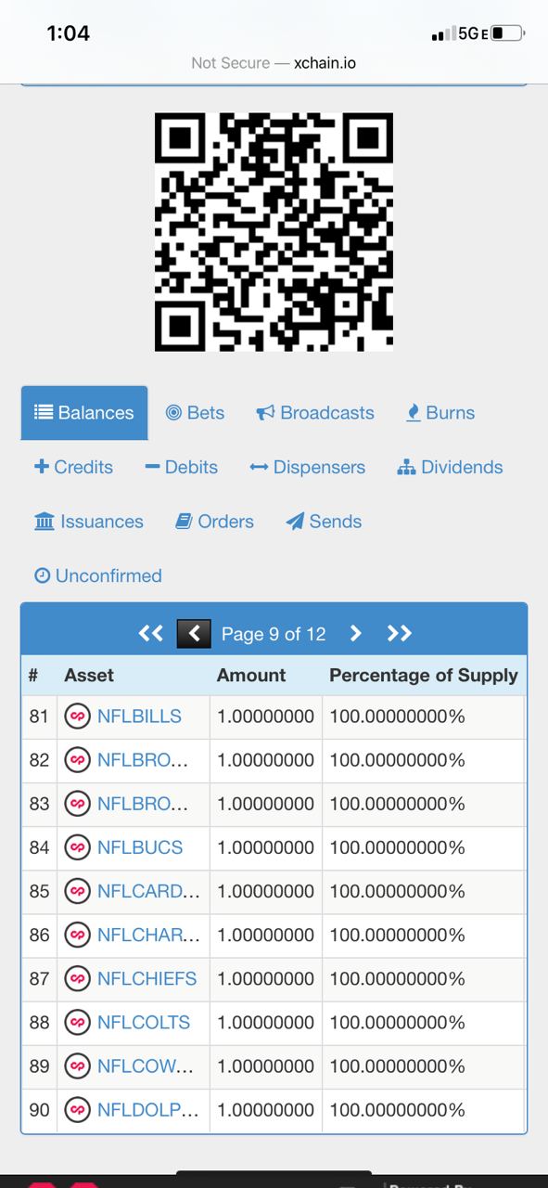
Task: View the Dispensers tab
Action: (308, 467)
